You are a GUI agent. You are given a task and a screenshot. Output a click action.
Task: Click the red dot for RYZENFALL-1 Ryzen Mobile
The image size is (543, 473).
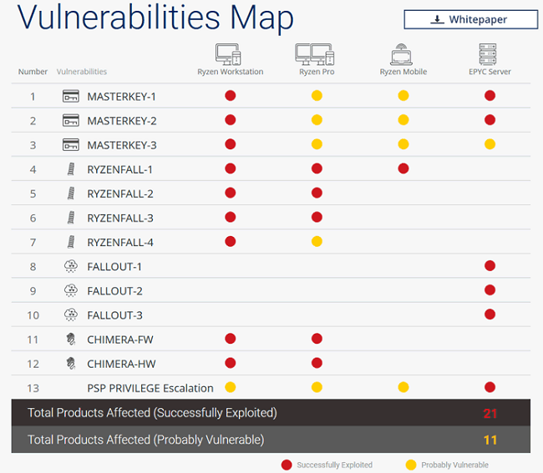[x=403, y=169]
